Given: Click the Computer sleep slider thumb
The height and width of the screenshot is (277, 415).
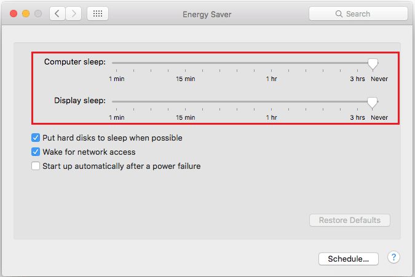Looking at the screenshot, I should pyautogui.click(x=372, y=63).
